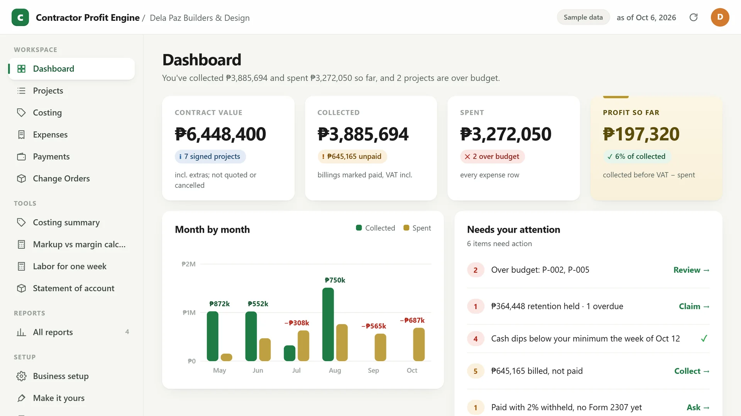Click the All reports bar chart icon

(22, 332)
